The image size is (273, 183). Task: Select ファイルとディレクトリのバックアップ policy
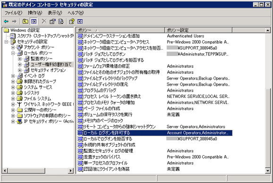pyautogui.click(x=111, y=78)
